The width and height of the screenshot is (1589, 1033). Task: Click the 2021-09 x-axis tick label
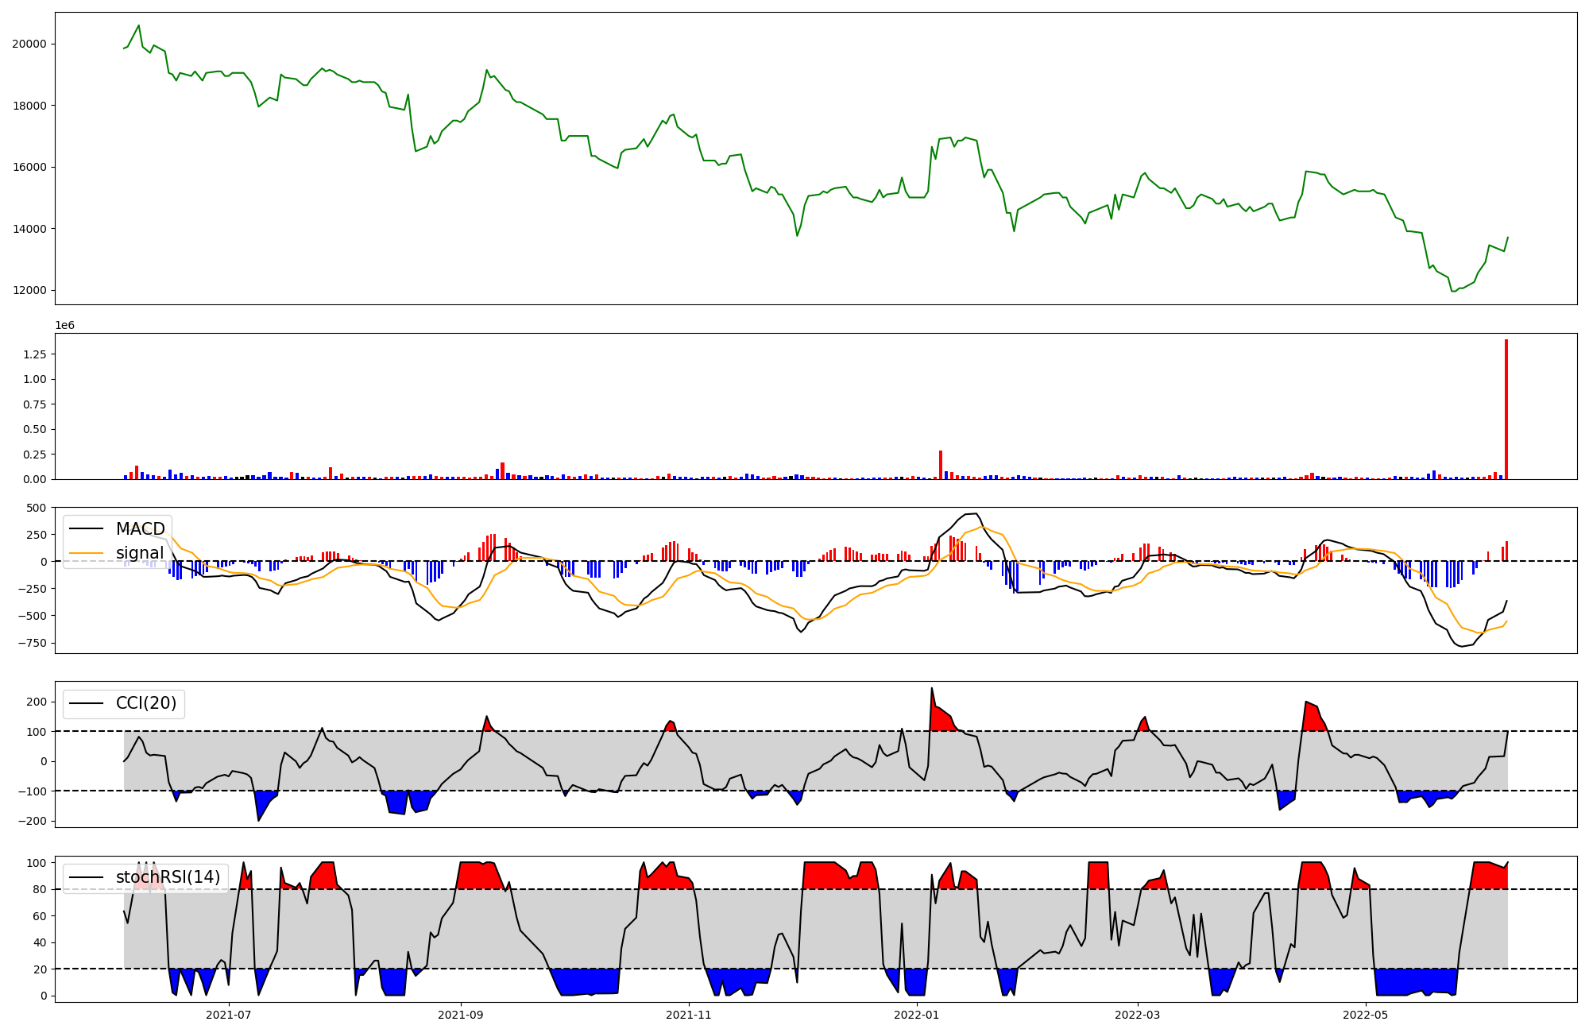[x=460, y=1015]
